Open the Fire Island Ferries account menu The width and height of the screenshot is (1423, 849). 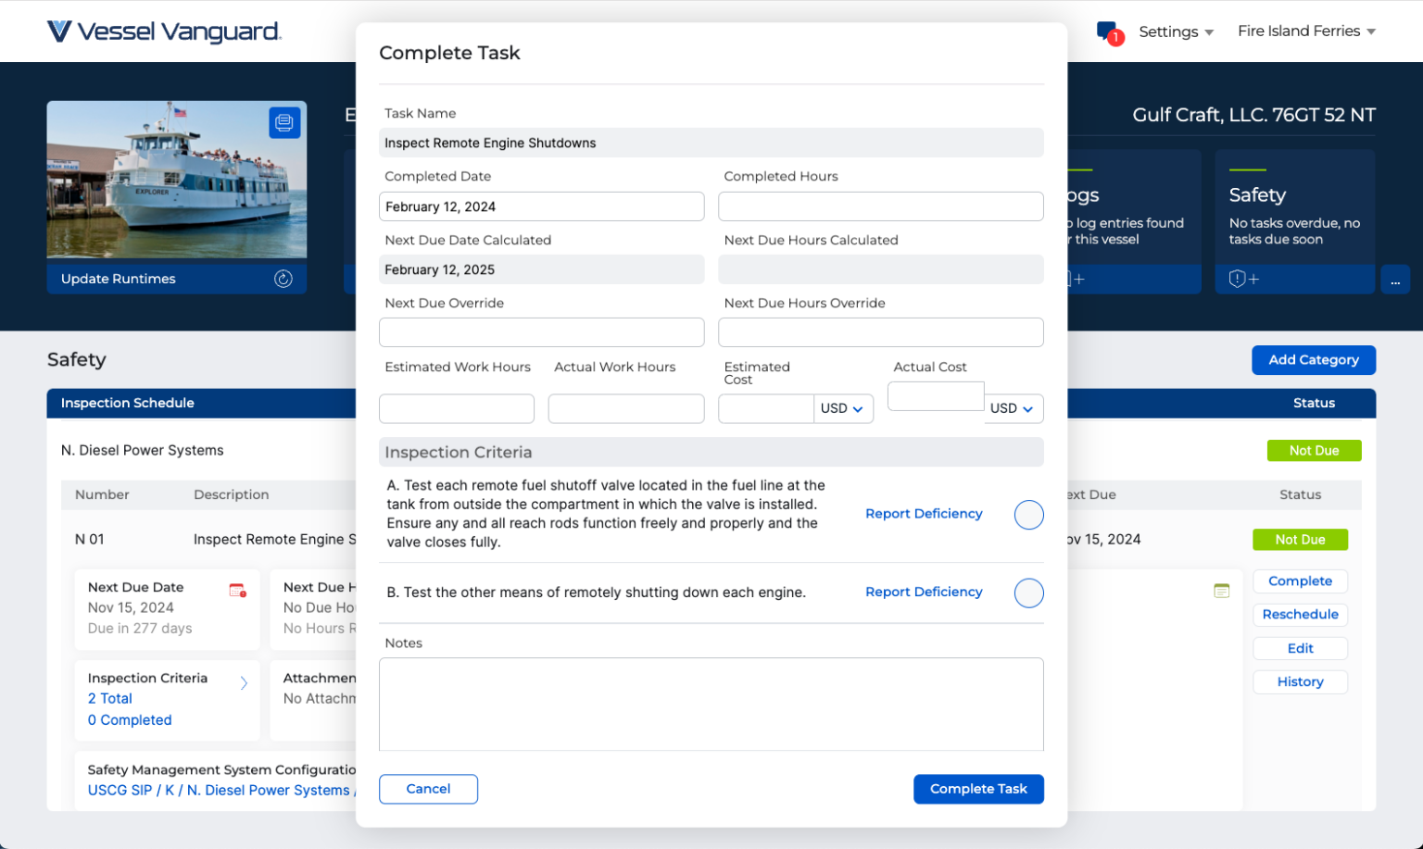click(1305, 31)
